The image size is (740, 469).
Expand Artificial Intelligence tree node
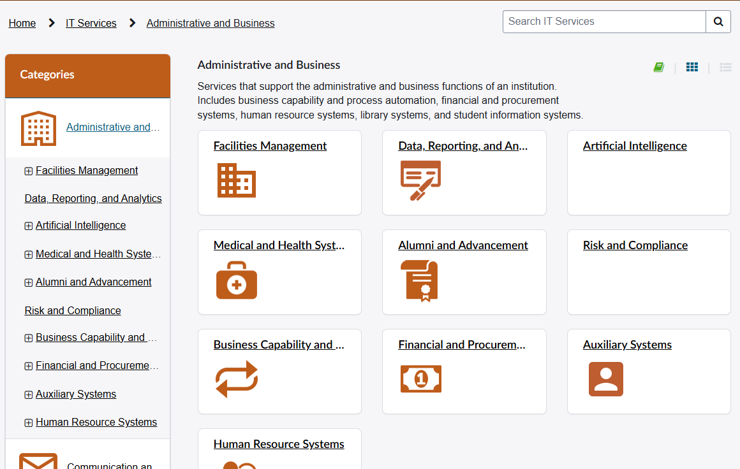click(x=28, y=226)
